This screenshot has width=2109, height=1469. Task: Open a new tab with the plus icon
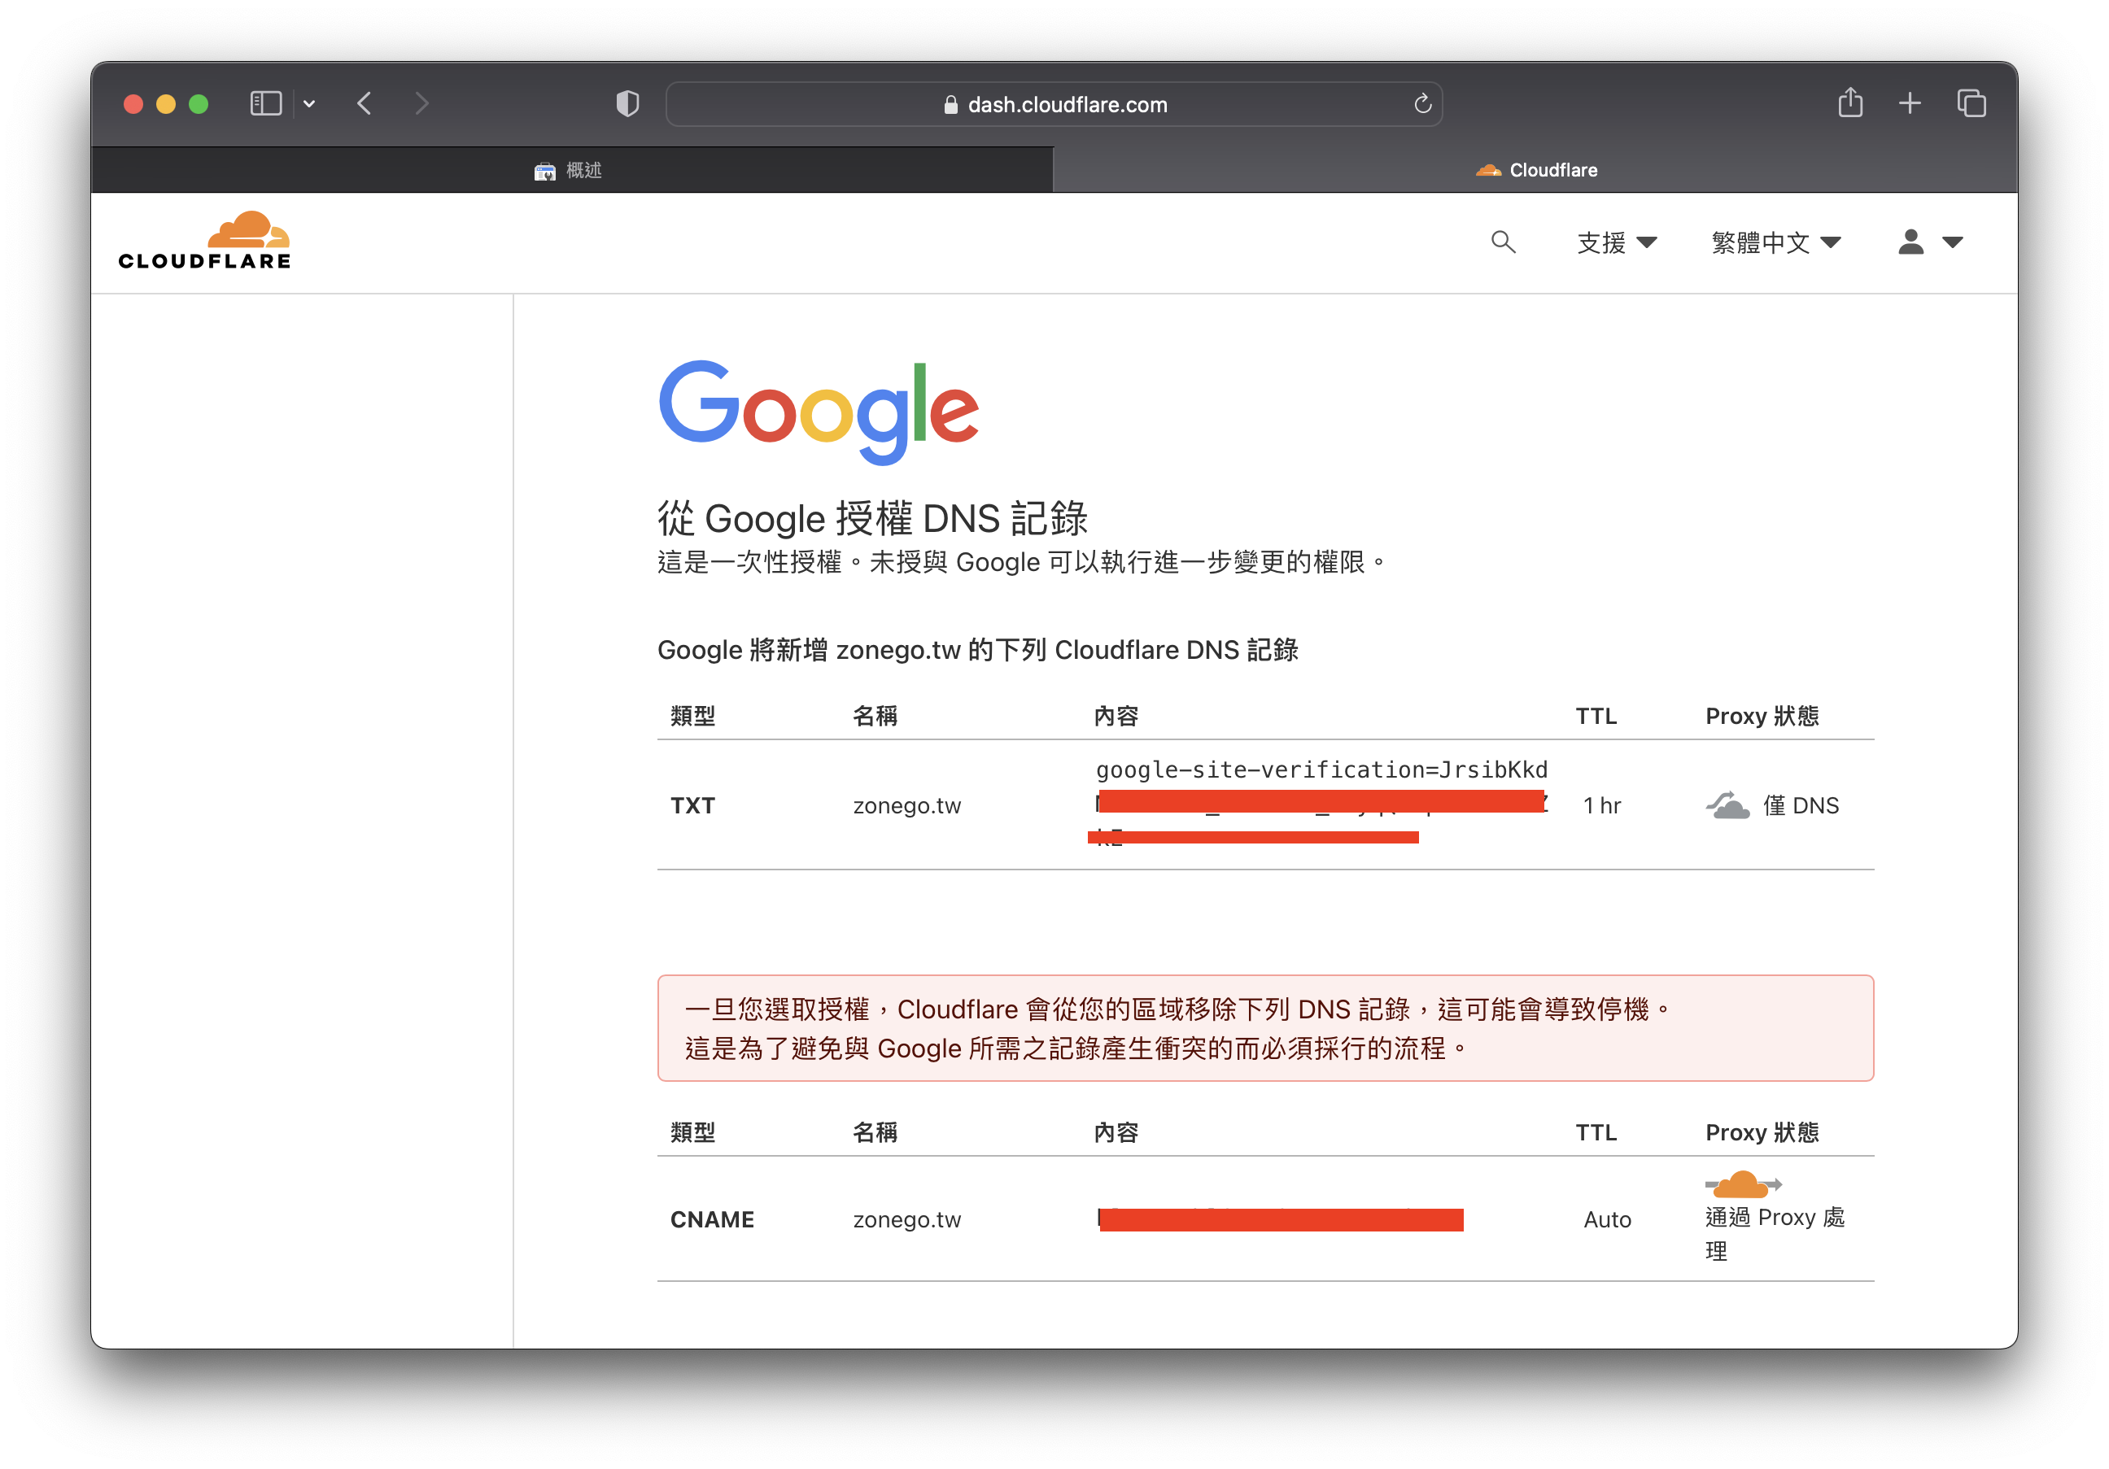pyautogui.click(x=1910, y=104)
